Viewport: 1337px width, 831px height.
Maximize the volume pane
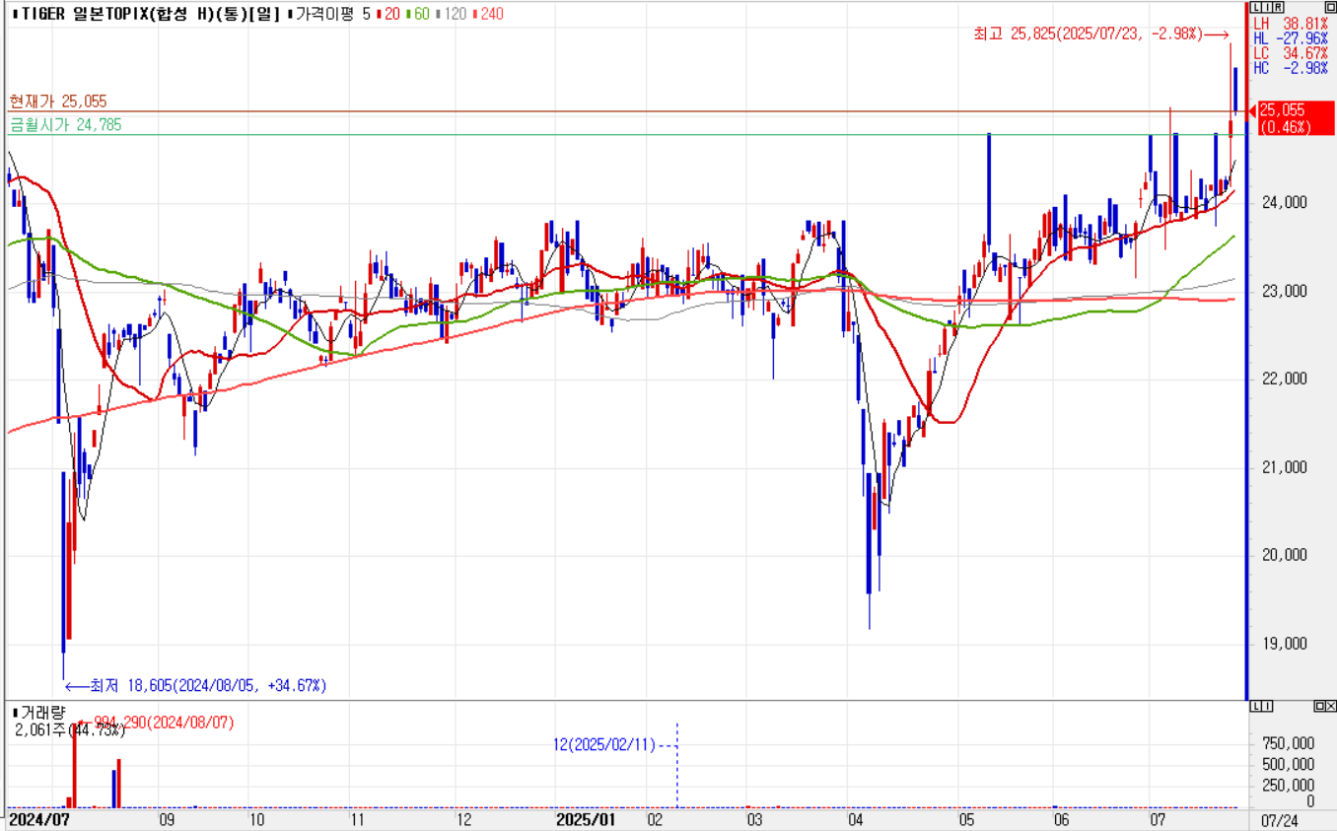pyautogui.click(x=1319, y=707)
